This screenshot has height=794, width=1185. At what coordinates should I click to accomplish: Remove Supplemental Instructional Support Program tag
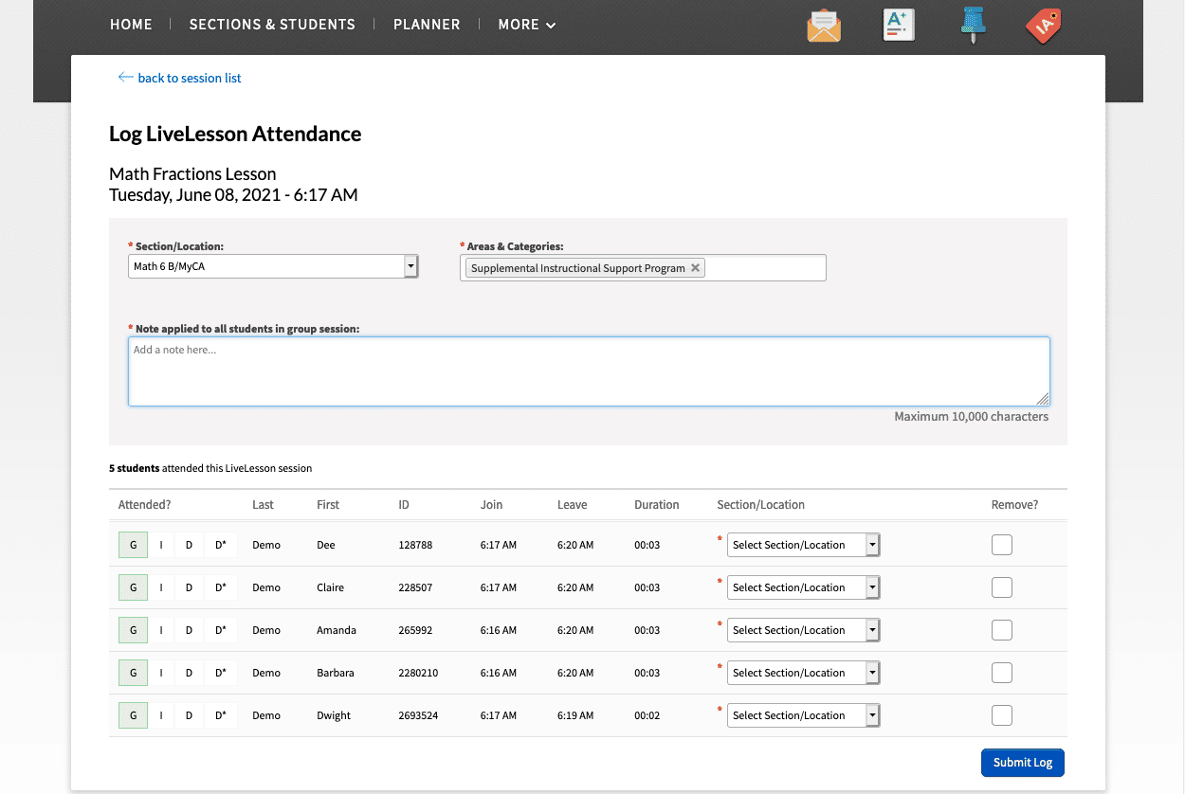(695, 268)
